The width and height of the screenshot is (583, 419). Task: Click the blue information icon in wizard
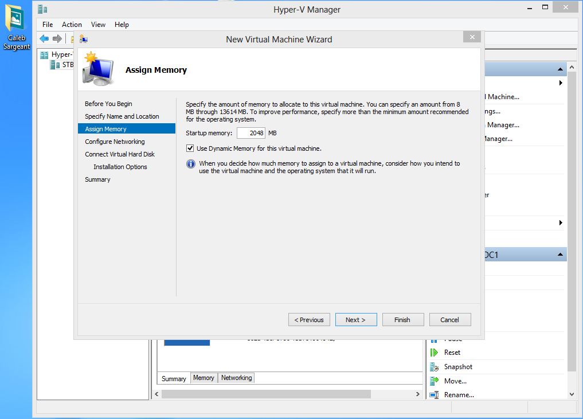pyautogui.click(x=191, y=163)
